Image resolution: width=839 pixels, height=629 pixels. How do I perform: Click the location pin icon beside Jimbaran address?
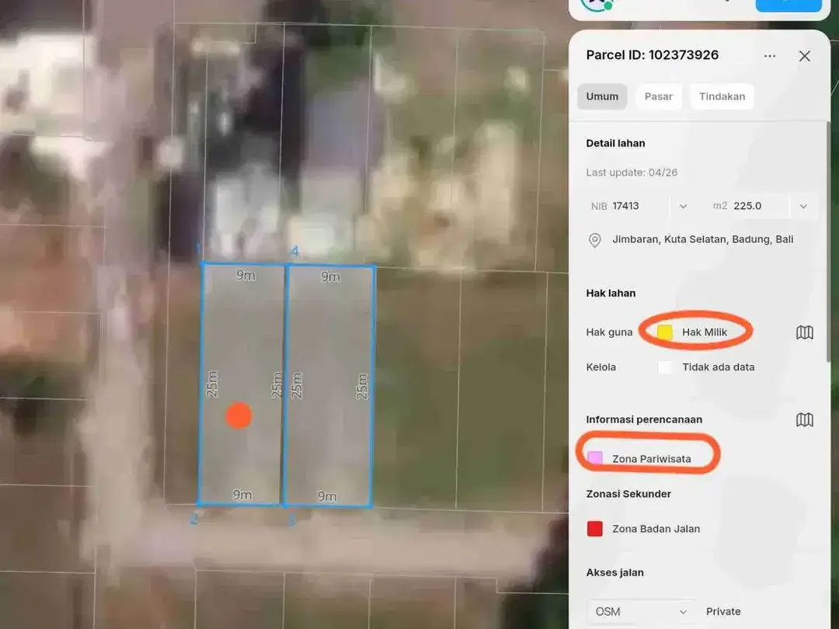[594, 240]
